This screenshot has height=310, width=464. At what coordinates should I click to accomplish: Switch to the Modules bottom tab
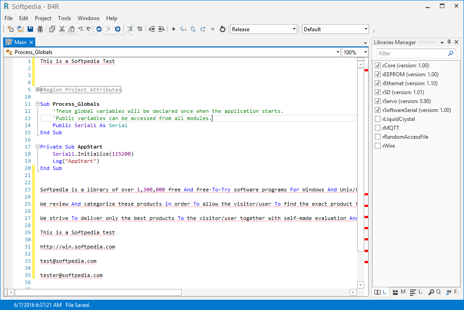399,292
